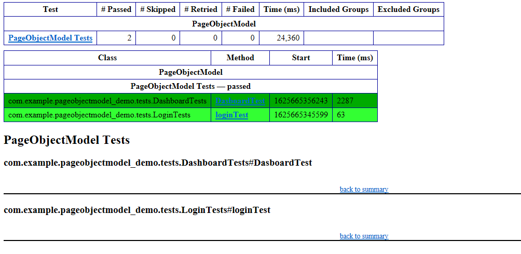Click the Excluded Groups column header
Viewport: 521px width, 254px height.
408,9
